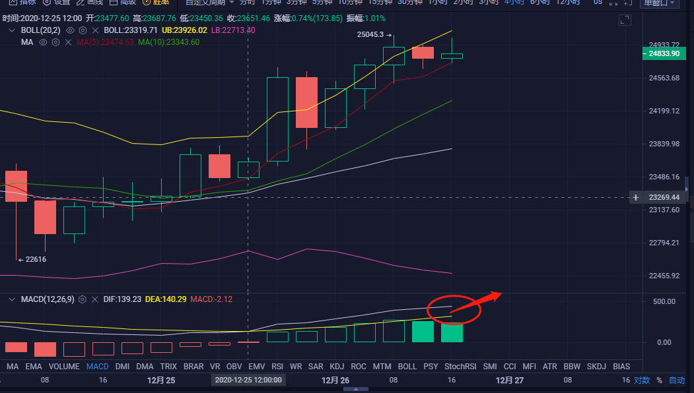Screen dimensions: 694x393
Task: Choose the BRAR indicator tab
Action: [193, 367]
